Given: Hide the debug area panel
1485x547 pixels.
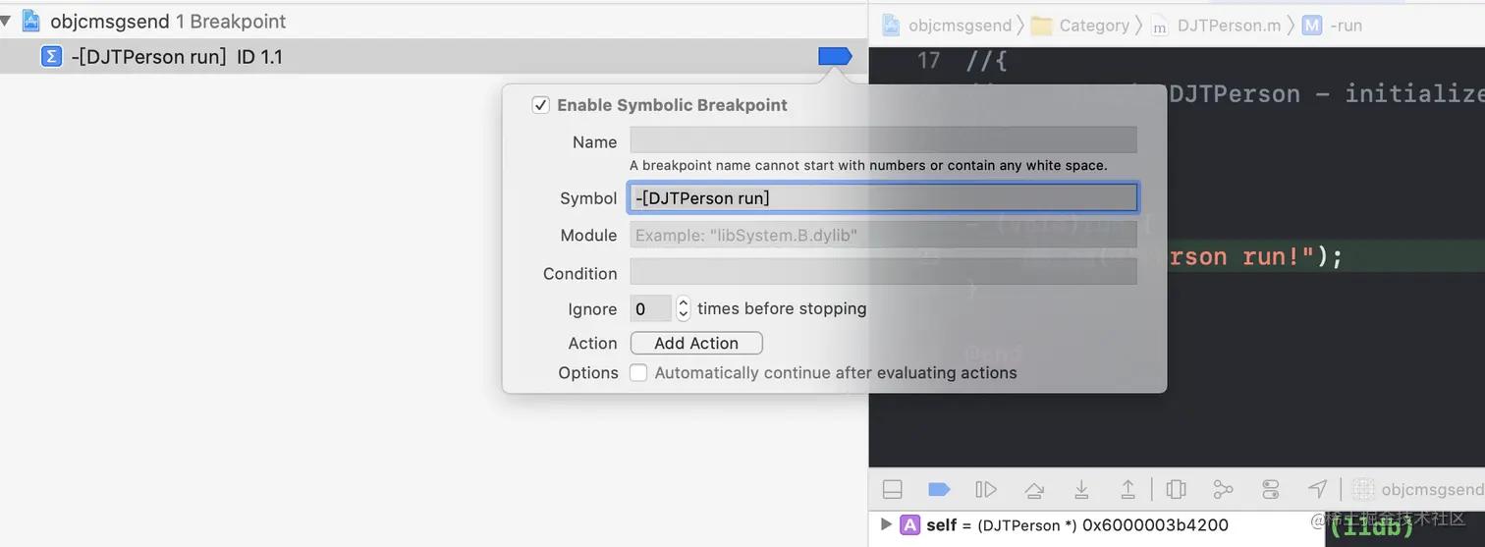Looking at the screenshot, I should (x=892, y=489).
